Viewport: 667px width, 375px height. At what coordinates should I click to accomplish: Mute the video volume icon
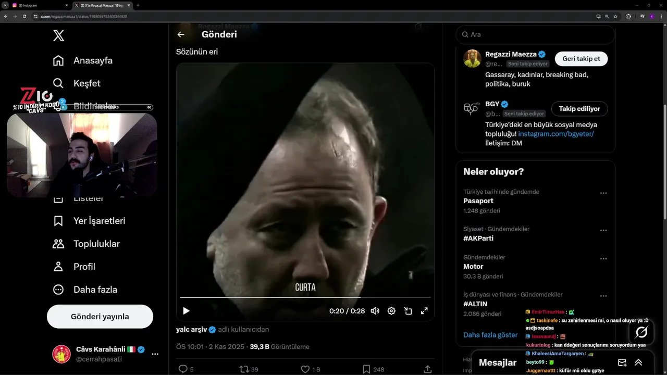(x=375, y=311)
